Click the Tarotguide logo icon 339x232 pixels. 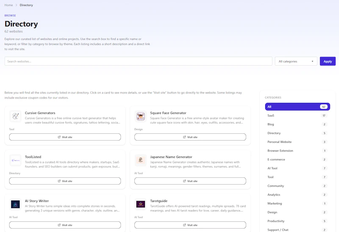coord(141,204)
